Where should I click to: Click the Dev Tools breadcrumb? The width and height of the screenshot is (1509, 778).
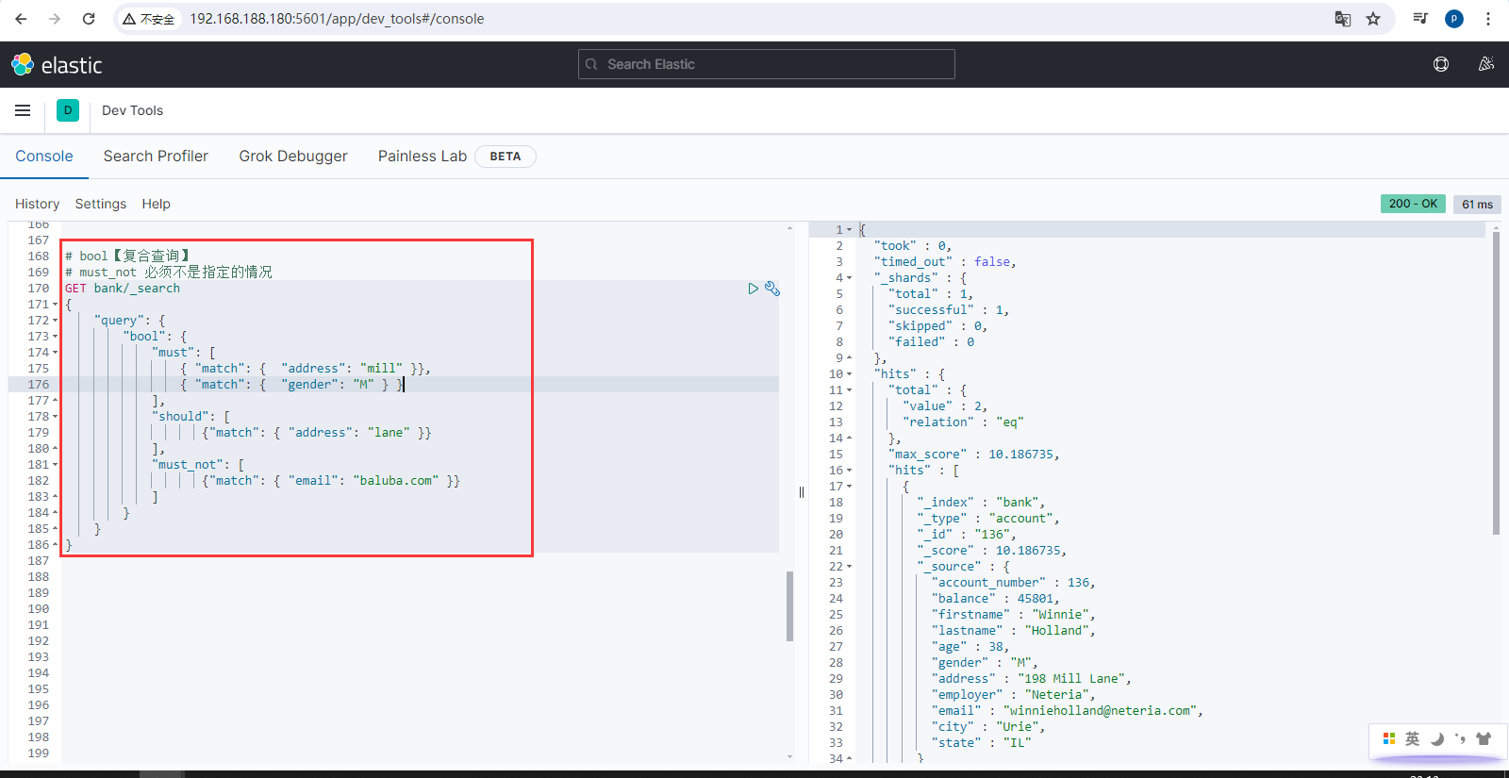(133, 110)
